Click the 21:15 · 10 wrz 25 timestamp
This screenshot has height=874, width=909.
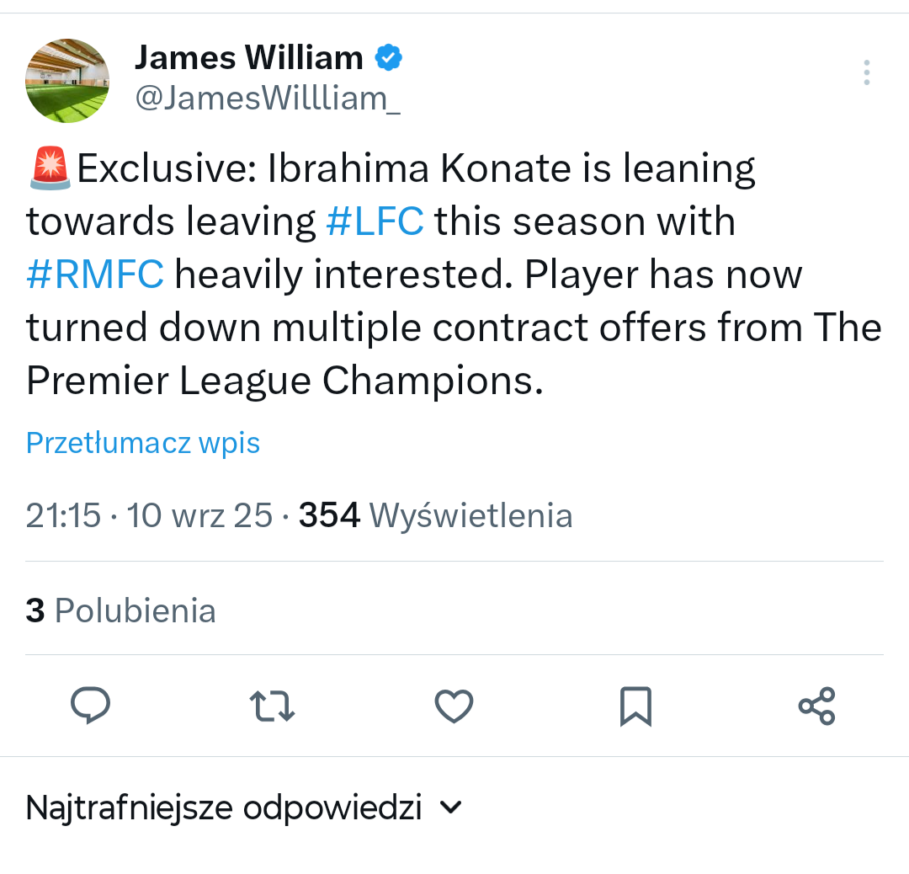(149, 515)
